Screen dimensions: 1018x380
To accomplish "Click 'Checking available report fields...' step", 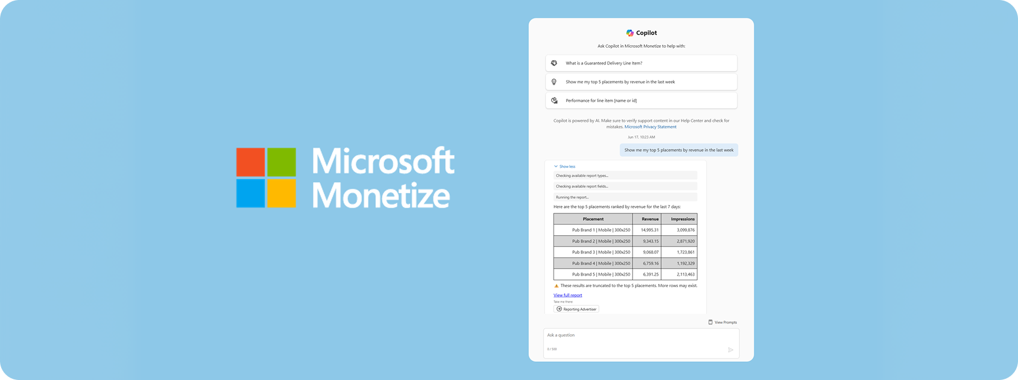I will point(625,186).
